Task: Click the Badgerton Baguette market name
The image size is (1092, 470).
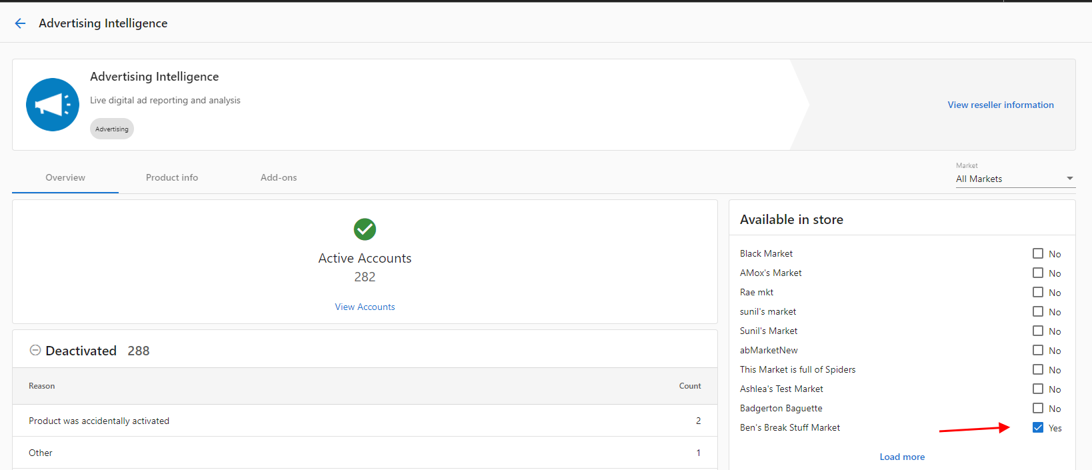Action: click(x=781, y=408)
